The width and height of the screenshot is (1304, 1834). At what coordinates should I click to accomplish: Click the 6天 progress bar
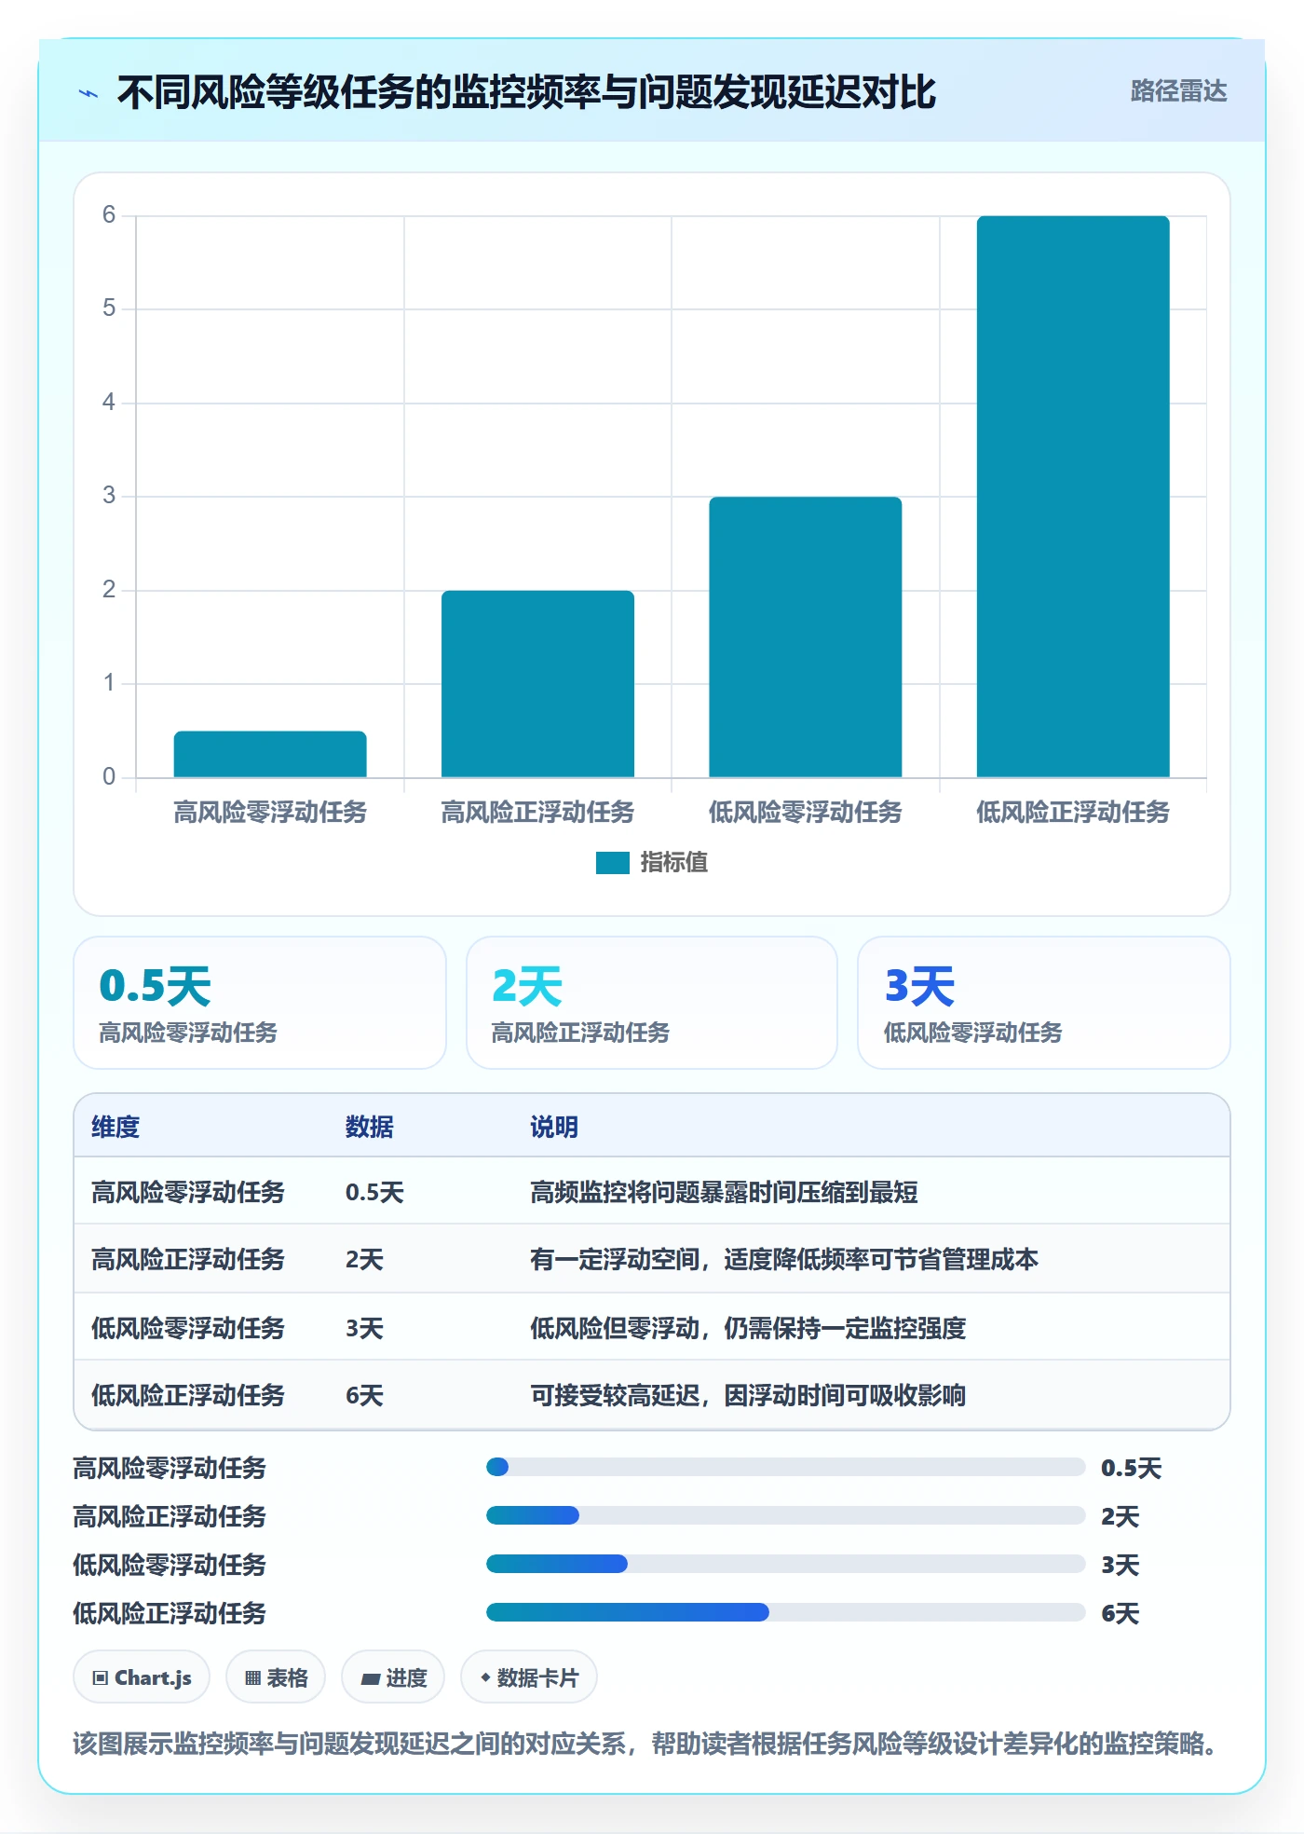coord(785,1612)
